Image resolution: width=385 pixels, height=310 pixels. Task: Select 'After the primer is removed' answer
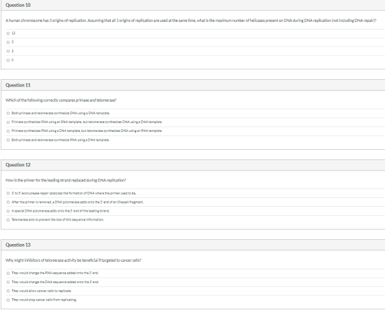click(8, 202)
